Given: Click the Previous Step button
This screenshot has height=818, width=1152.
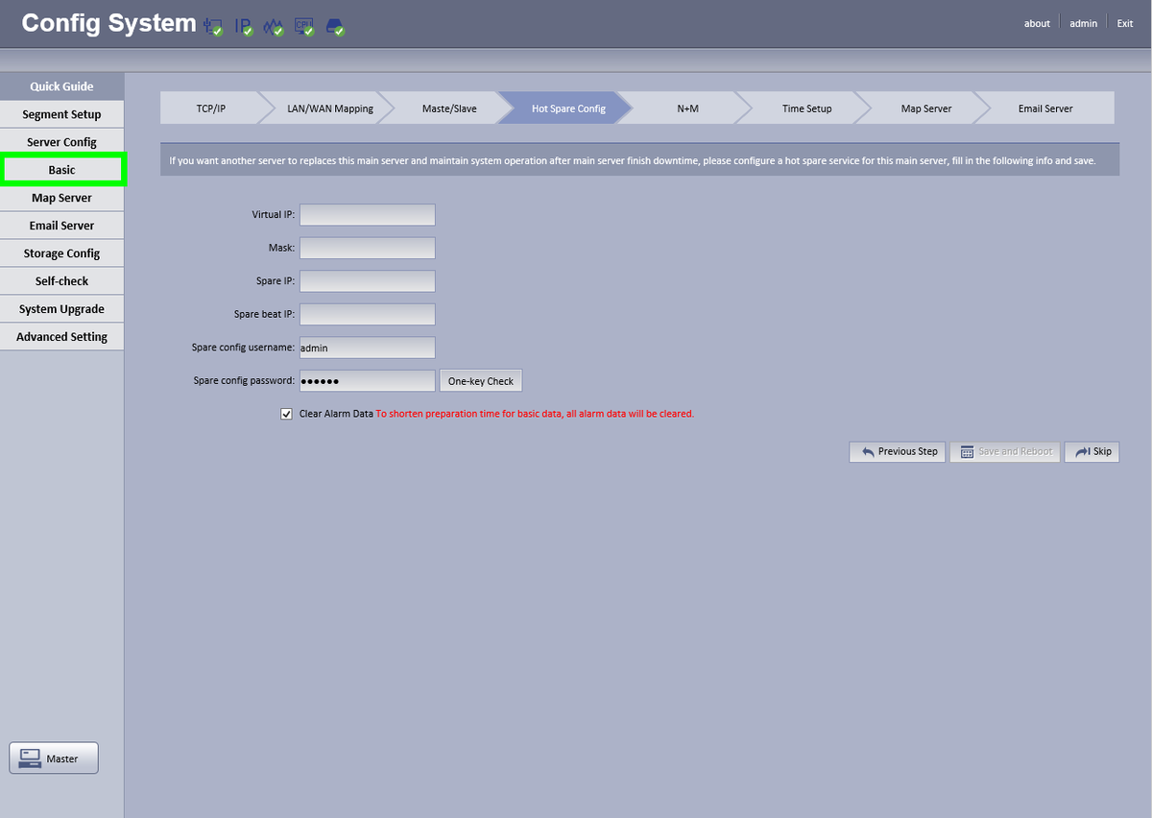Looking at the screenshot, I should (x=898, y=451).
